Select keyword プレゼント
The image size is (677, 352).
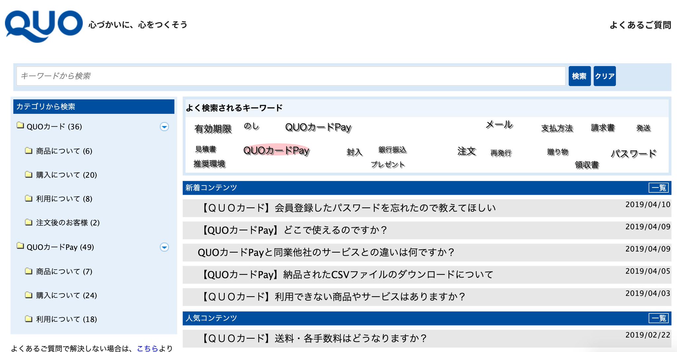[x=388, y=164]
